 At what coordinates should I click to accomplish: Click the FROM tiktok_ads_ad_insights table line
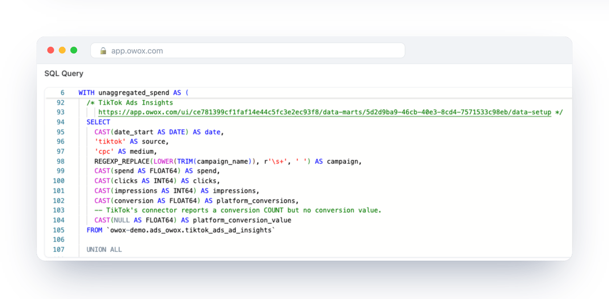tap(181, 230)
